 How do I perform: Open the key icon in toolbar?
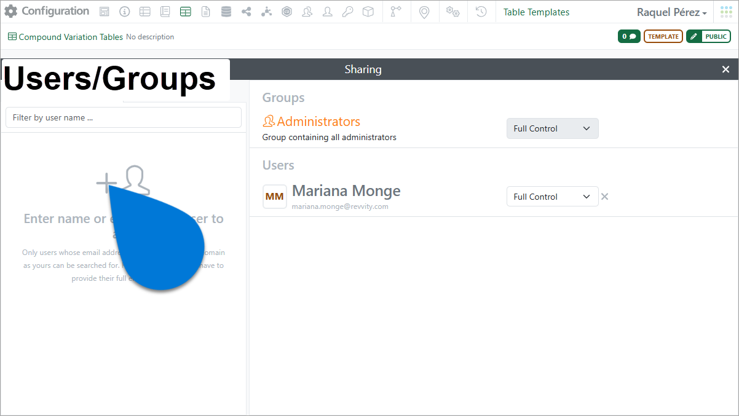click(347, 12)
